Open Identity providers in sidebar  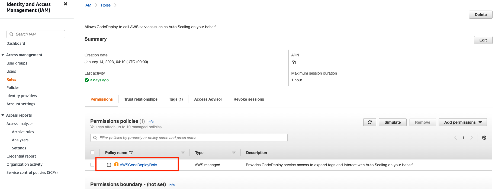click(22, 96)
